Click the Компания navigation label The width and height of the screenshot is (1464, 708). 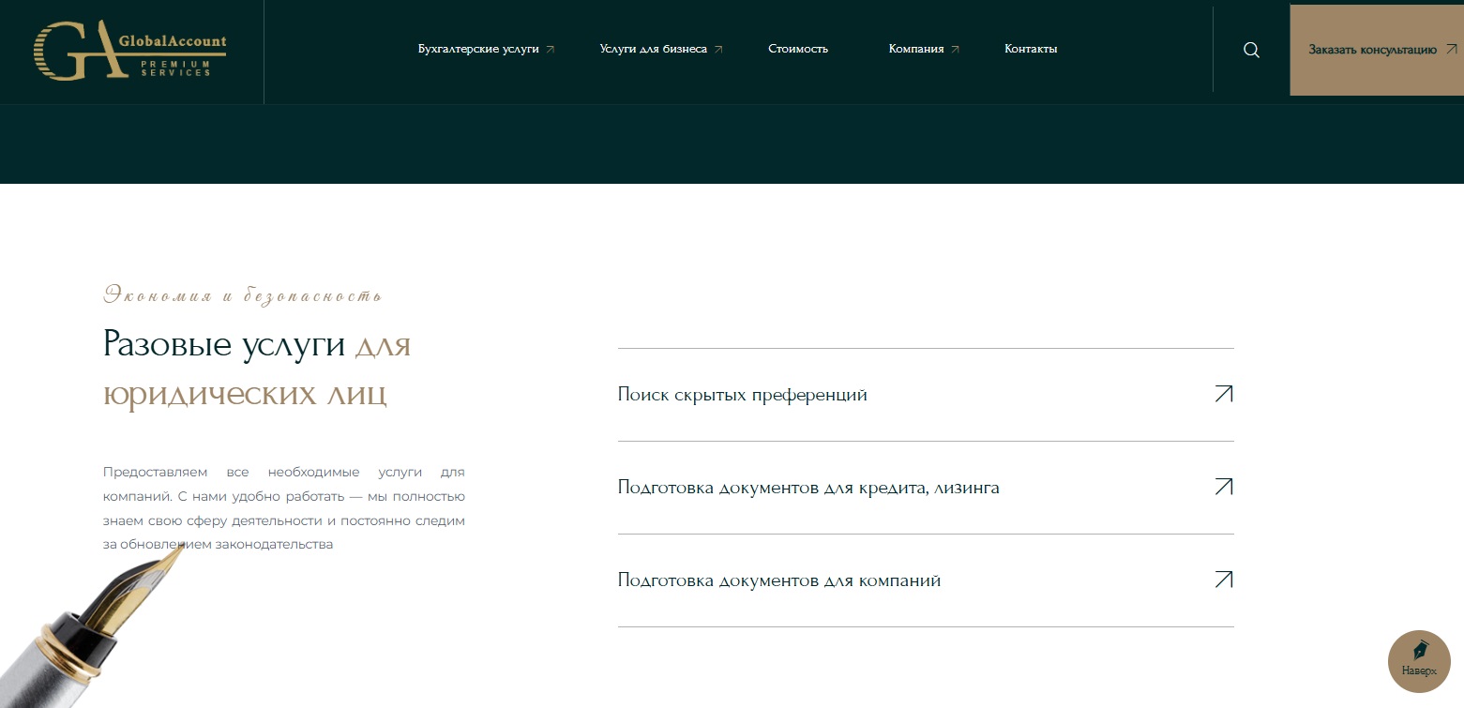[915, 49]
